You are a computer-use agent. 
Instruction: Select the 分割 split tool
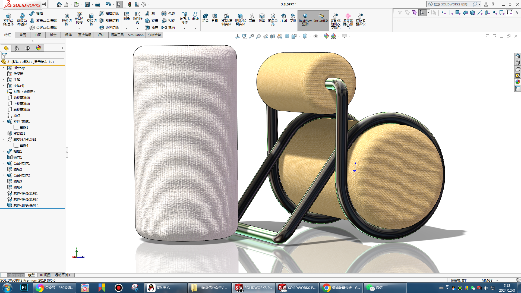click(215, 18)
